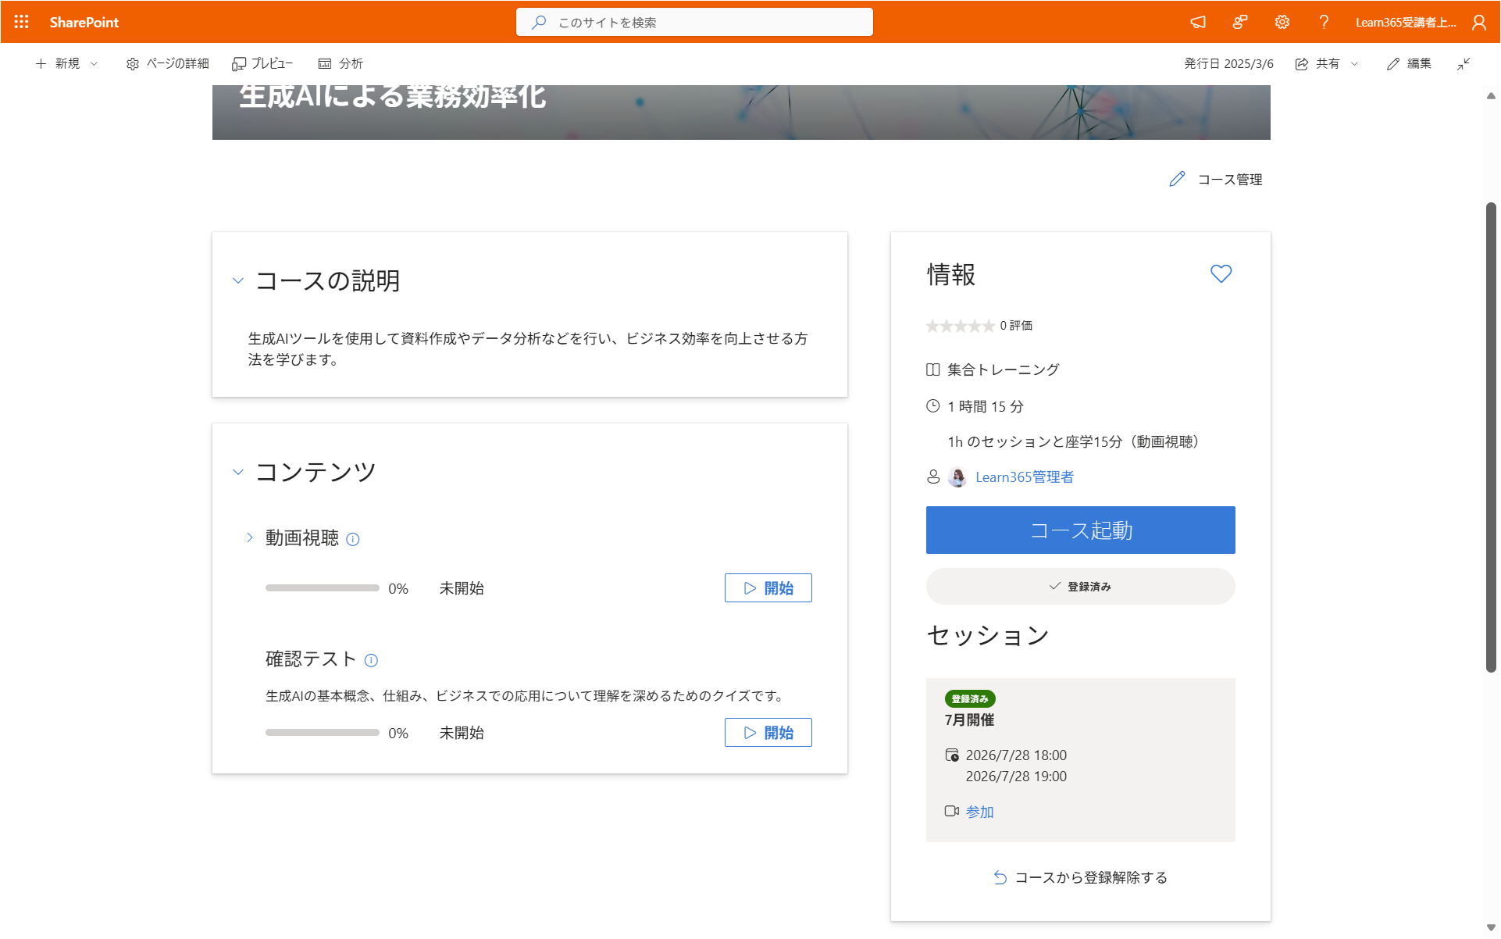Viewport: 1501px width, 939px height.
Task: Open ページの詳細 in the command bar
Action: coord(167,63)
